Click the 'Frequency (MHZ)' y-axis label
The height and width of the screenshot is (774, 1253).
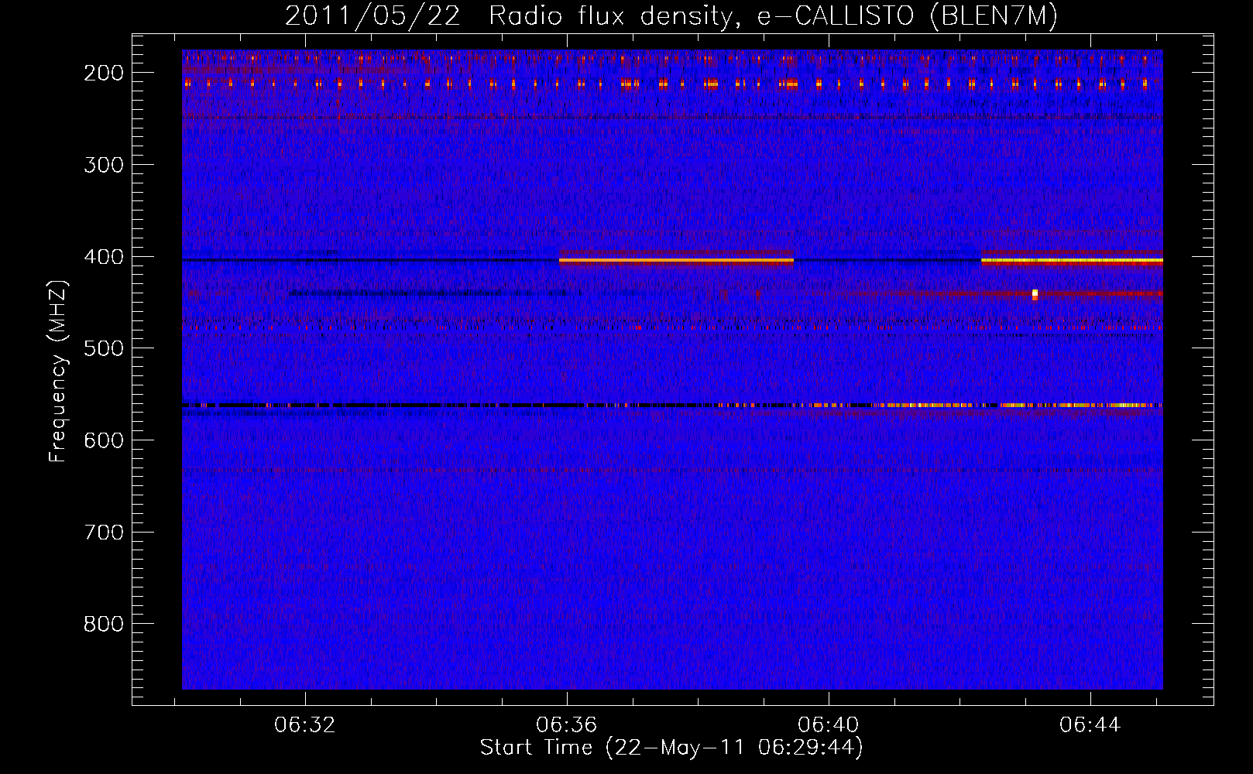tap(58, 372)
